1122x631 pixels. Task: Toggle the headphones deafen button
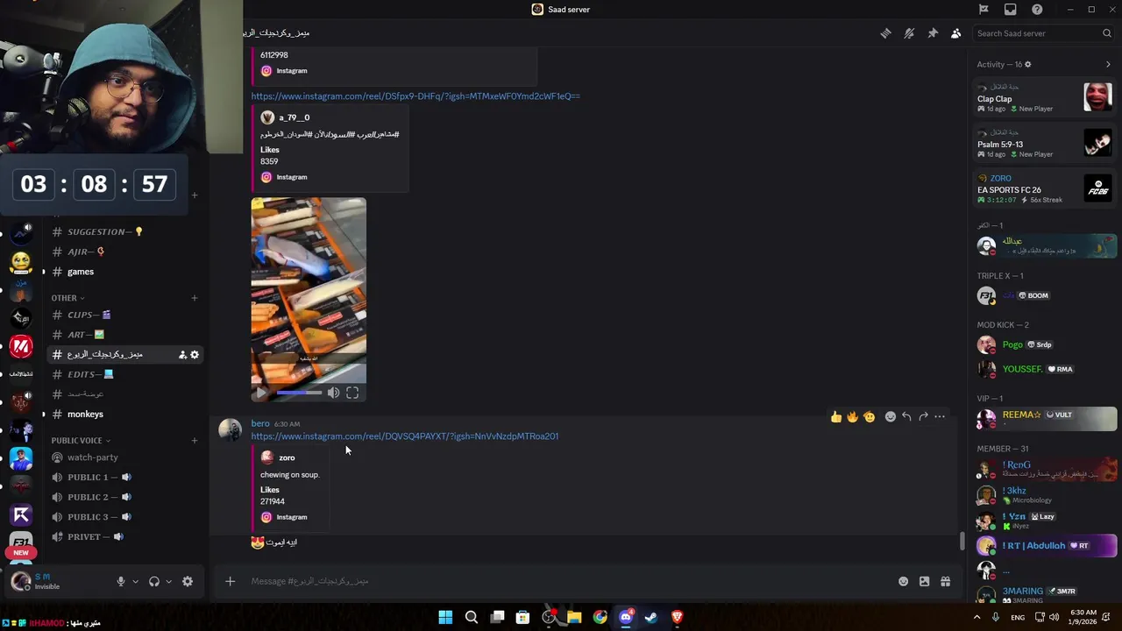point(154,581)
